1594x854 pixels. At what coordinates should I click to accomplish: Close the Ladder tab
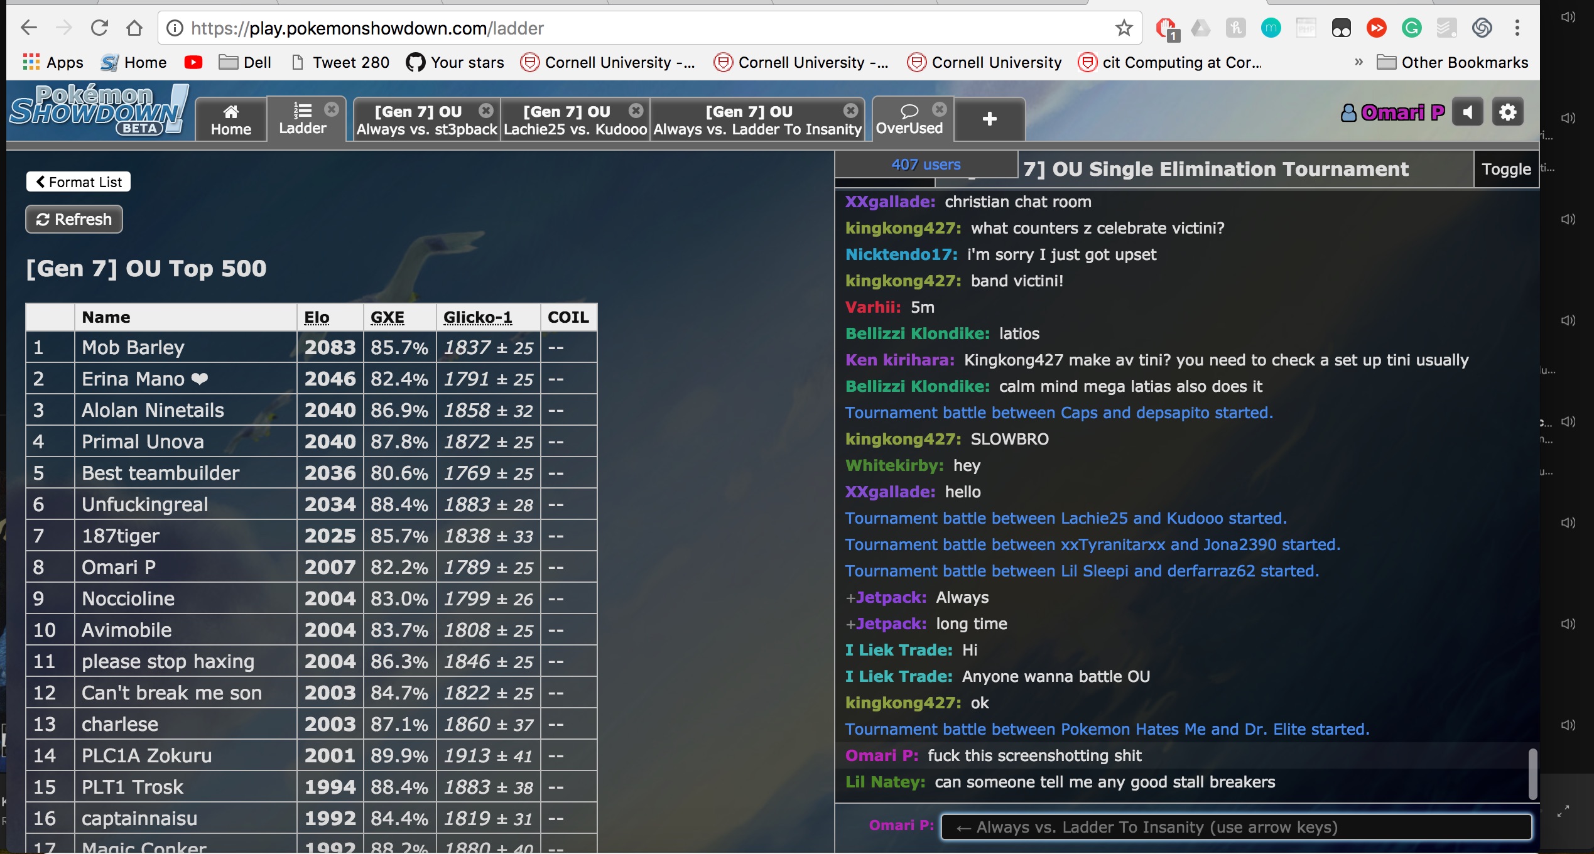pos(331,109)
